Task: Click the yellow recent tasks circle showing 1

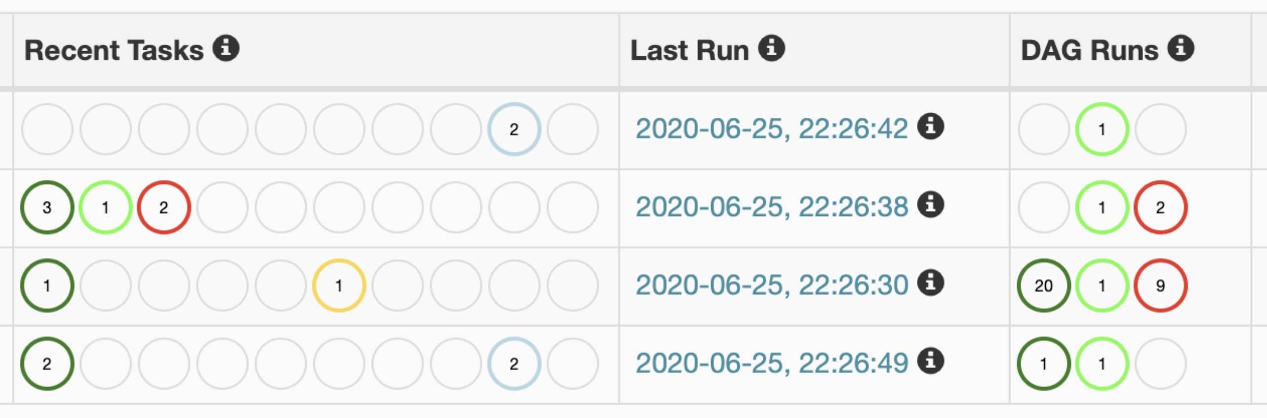Action: click(339, 285)
